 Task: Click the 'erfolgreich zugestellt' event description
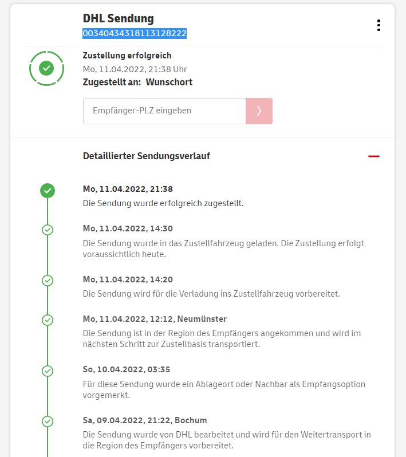(163, 203)
